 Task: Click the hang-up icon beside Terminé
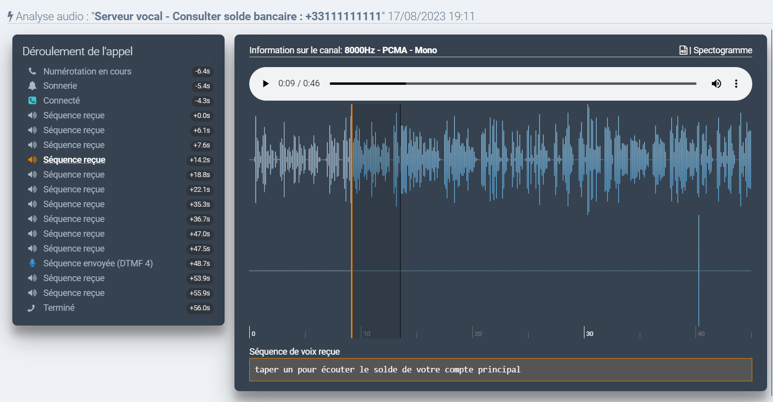pyautogui.click(x=32, y=308)
